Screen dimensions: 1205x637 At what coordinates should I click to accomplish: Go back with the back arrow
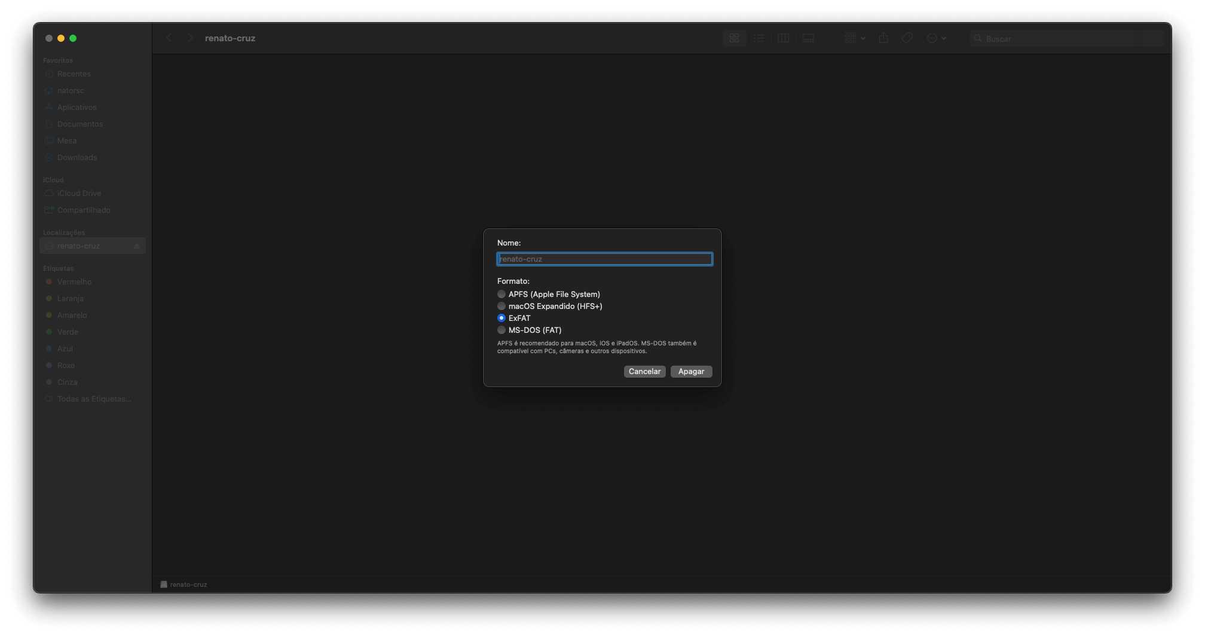click(x=169, y=38)
